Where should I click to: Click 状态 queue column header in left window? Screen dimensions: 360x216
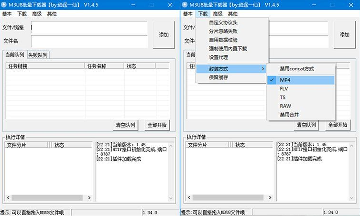click(140, 66)
